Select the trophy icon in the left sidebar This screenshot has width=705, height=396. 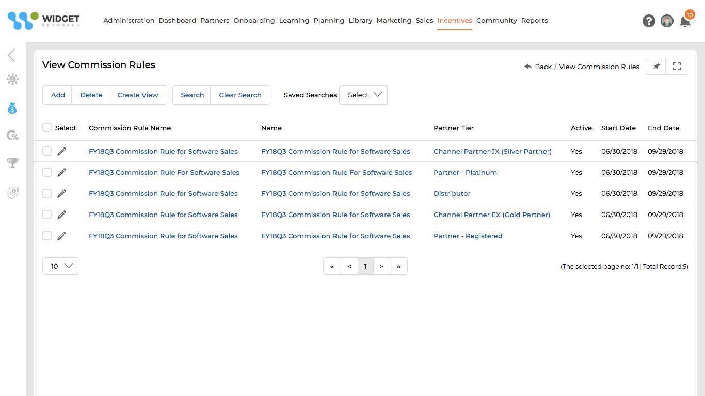[12, 163]
